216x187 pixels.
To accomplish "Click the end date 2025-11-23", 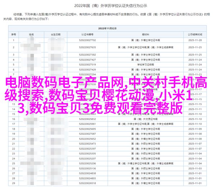I will point(195,75).
